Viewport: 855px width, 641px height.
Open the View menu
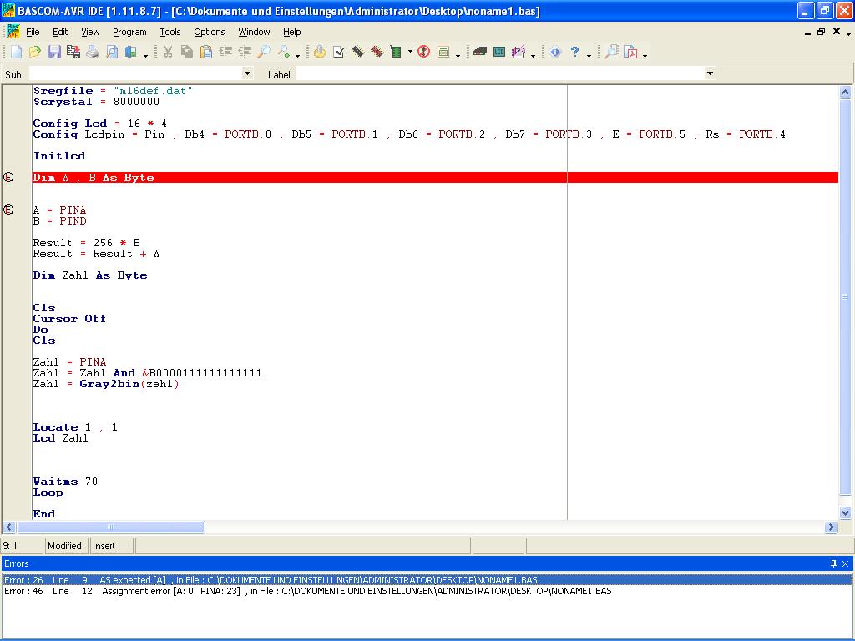pos(90,32)
